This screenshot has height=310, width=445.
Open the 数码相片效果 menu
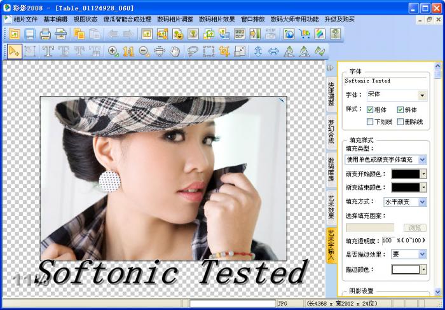pos(217,19)
